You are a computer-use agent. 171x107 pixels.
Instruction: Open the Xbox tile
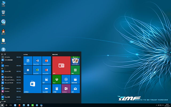click(x=57, y=79)
